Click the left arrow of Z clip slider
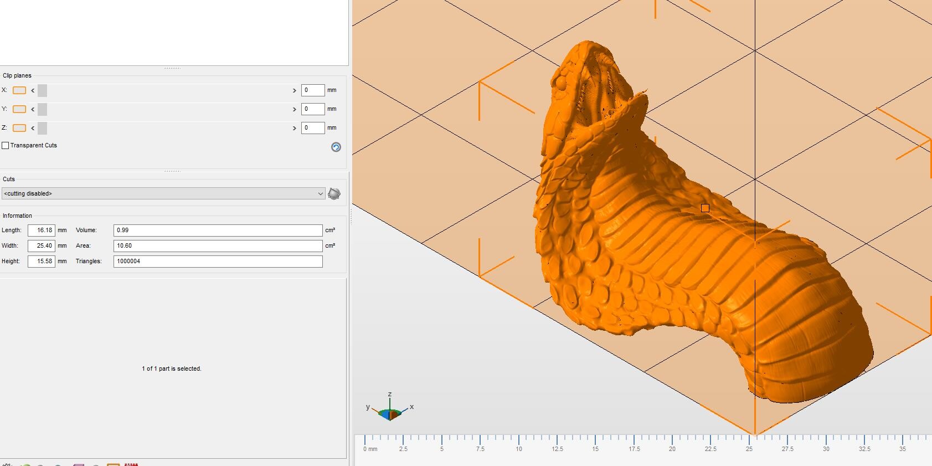 (33, 128)
